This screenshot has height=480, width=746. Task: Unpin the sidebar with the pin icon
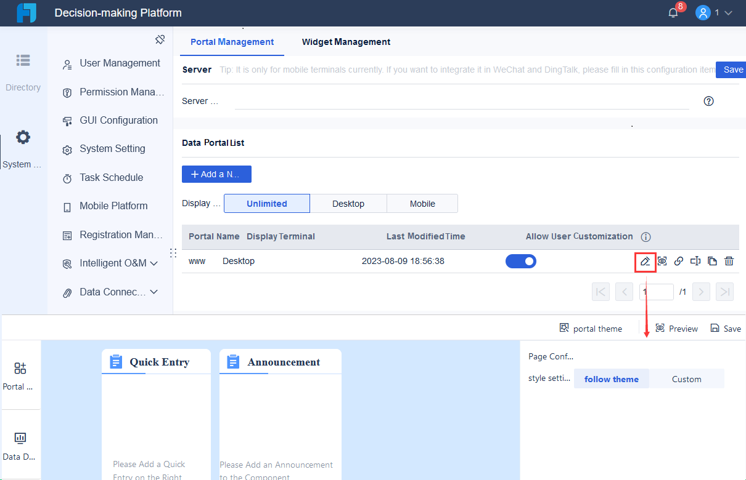click(160, 39)
